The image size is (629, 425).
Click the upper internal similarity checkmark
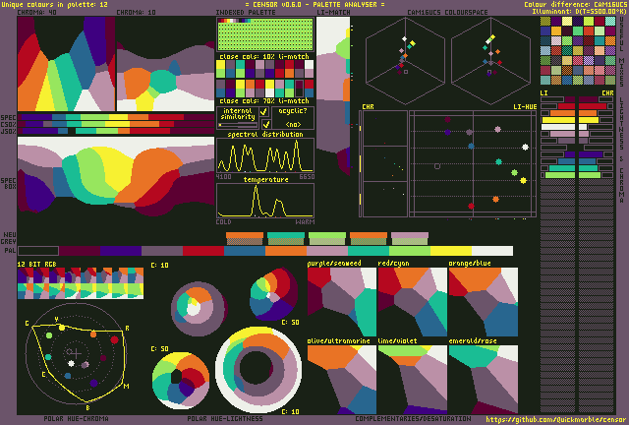click(x=263, y=111)
